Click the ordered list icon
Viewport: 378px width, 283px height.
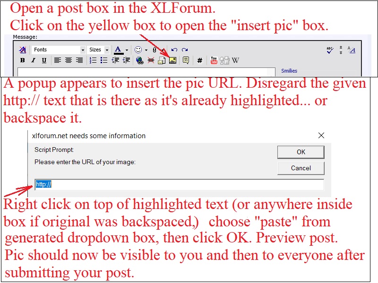(x=93, y=60)
